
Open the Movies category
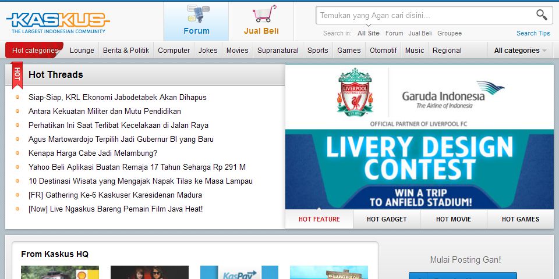(237, 50)
